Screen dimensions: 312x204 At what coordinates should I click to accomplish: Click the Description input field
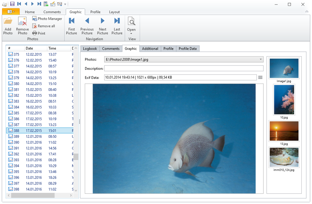tap(184, 68)
